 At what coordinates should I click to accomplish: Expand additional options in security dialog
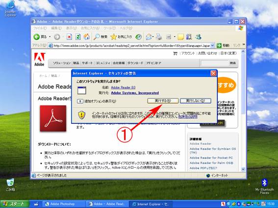pos(80,101)
